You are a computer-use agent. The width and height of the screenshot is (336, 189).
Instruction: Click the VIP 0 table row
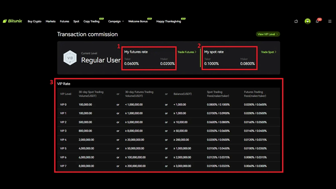[x=168, y=104]
